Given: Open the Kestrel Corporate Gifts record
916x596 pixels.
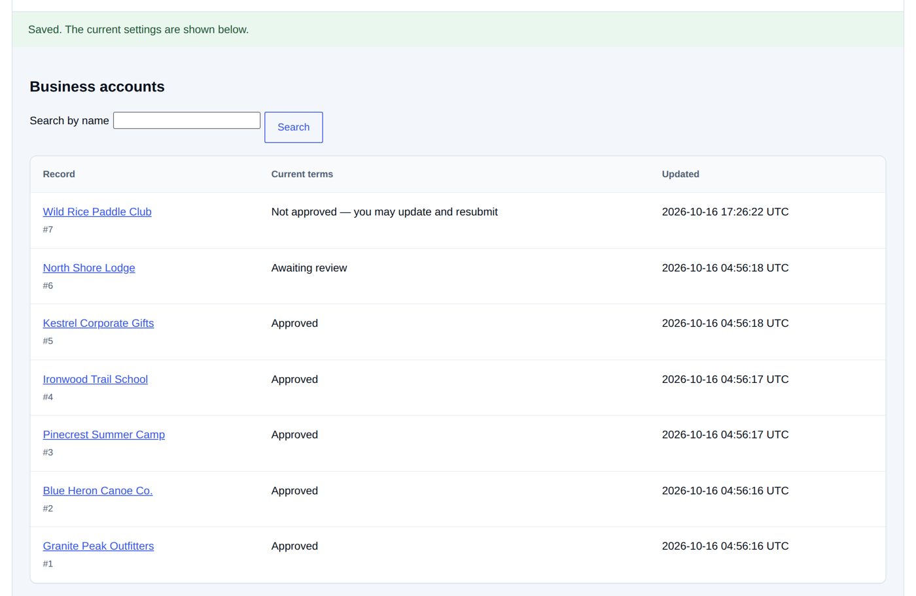Looking at the screenshot, I should (x=98, y=323).
